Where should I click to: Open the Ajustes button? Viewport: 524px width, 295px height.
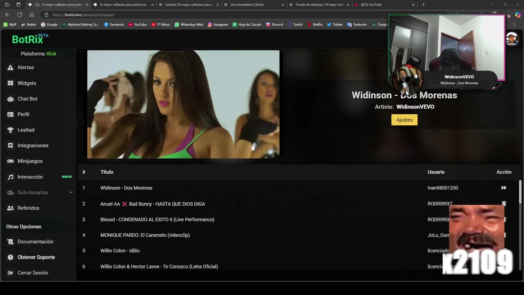pyautogui.click(x=404, y=120)
